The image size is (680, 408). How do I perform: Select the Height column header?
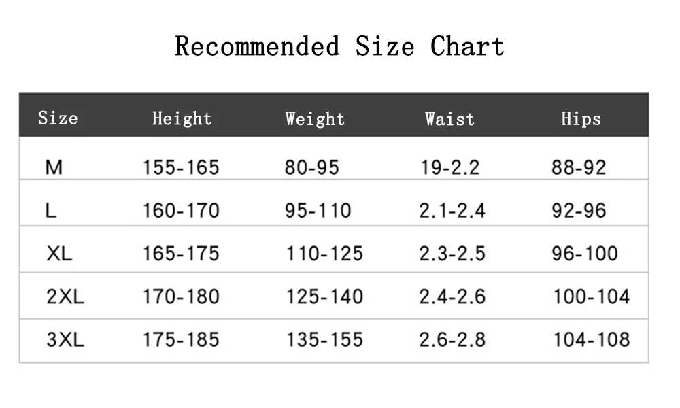pos(182,119)
